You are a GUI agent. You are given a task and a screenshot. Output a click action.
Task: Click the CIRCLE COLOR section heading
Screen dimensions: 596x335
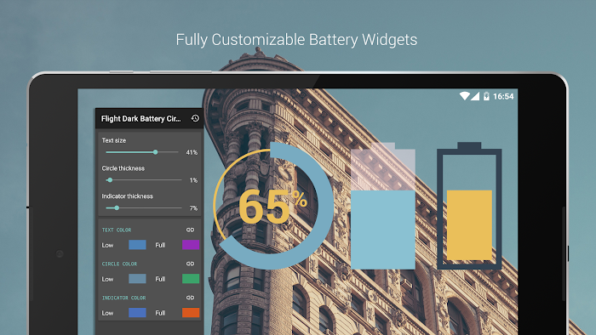coord(119,264)
